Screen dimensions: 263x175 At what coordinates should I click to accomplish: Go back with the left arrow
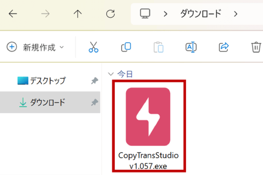pos(13,14)
